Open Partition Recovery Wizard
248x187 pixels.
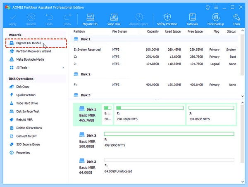[33, 51]
